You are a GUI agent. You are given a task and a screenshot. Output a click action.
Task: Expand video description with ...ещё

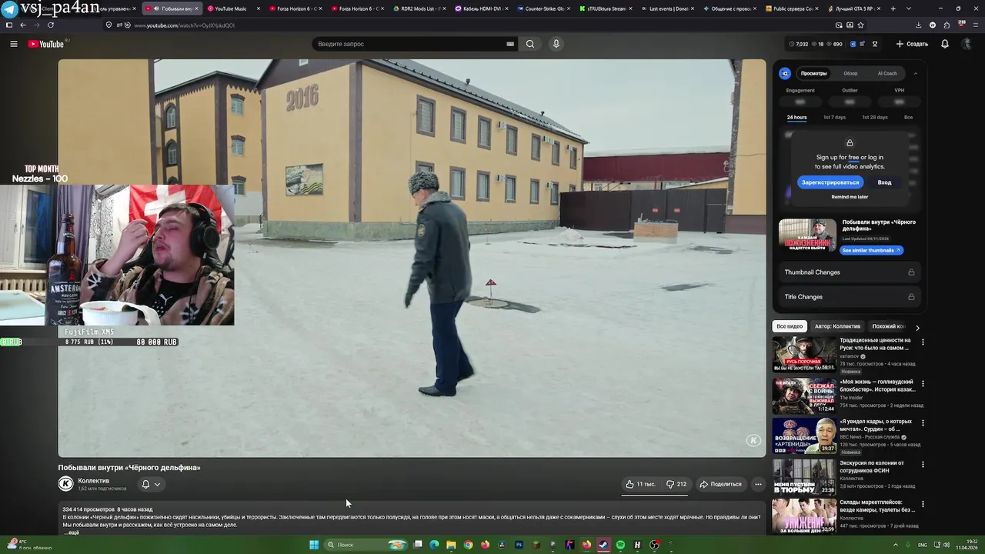[x=71, y=532]
